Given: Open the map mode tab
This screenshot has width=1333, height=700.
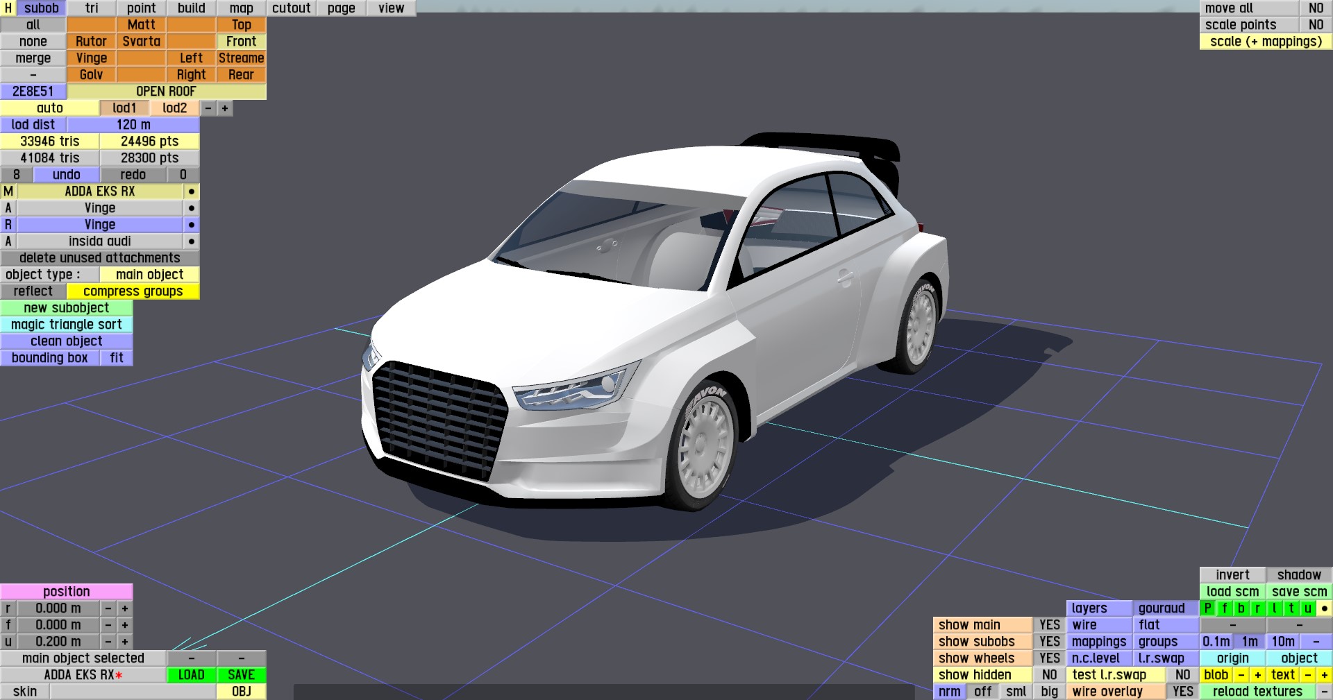Looking at the screenshot, I should [x=242, y=8].
